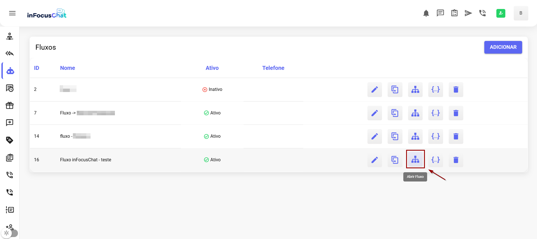Toggle the green user status button
Image resolution: width=537 pixels, height=239 pixels.
[x=501, y=13]
